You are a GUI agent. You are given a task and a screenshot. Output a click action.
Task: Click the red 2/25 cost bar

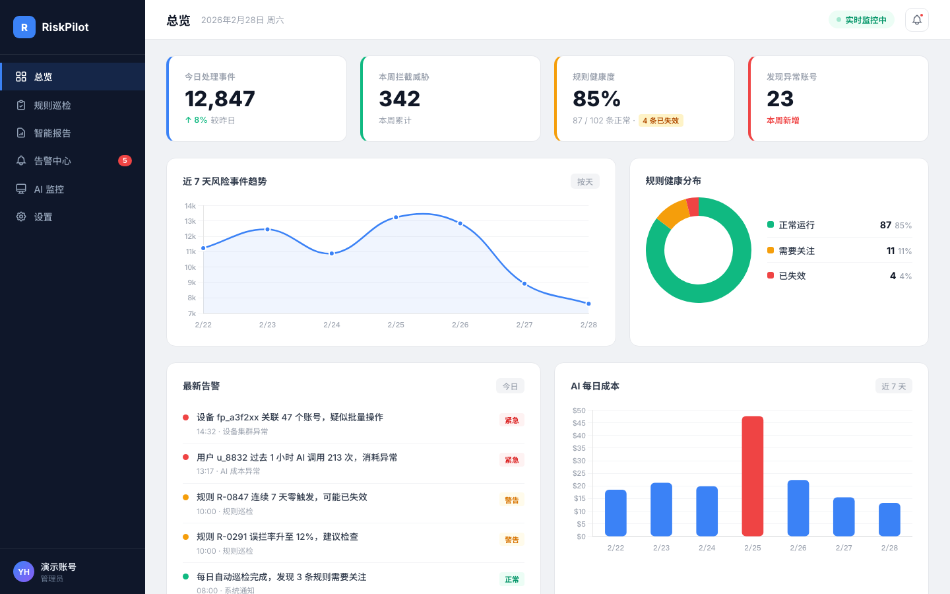[752, 475]
